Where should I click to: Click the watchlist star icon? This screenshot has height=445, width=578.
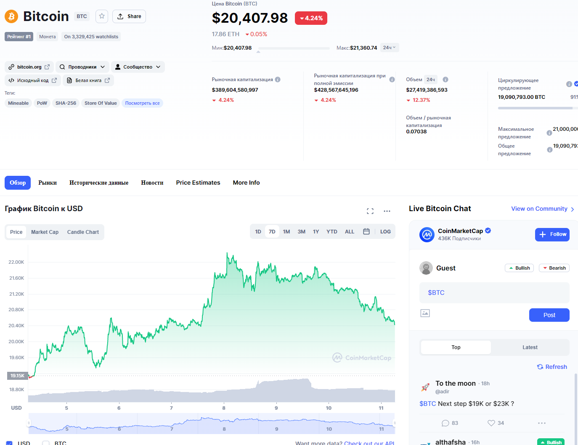[102, 16]
